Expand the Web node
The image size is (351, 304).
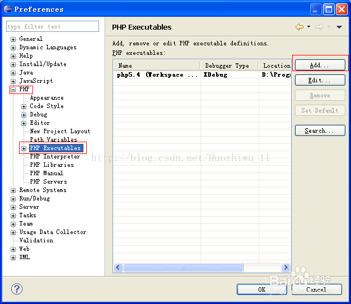point(13,249)
